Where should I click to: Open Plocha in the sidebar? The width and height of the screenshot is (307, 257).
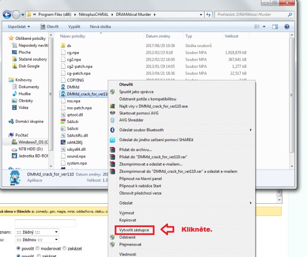tap(24, 52)
